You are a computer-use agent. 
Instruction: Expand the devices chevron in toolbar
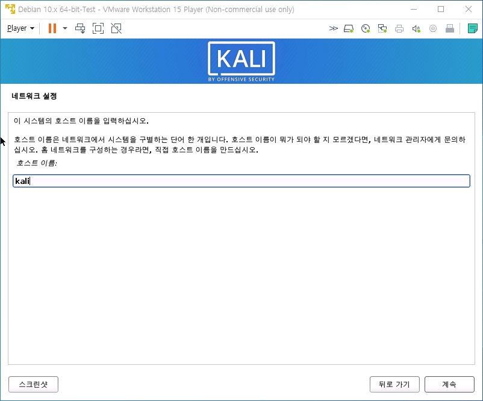click(333, 29)
